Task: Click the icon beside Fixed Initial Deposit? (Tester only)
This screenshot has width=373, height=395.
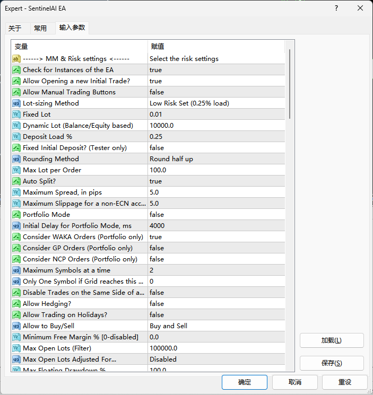Action: 16,147
